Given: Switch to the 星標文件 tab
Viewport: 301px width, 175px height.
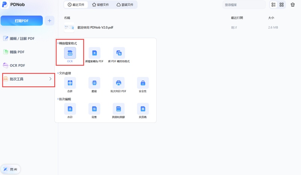Looking at the screenshot, I should [100, 5].
